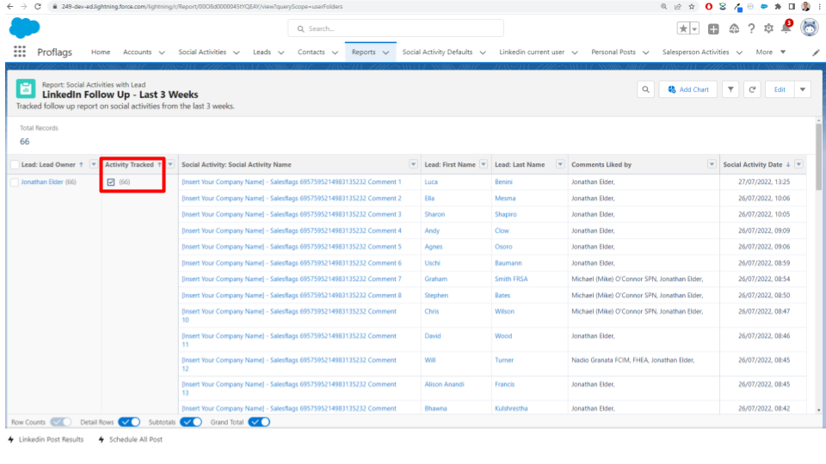The height and width of the screenshot is (464, 826).
Task: Toggle the report filters funnel icon
Action: click(730, 89)
